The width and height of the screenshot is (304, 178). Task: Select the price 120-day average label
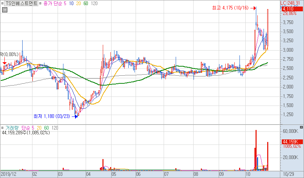click(94, 3)
